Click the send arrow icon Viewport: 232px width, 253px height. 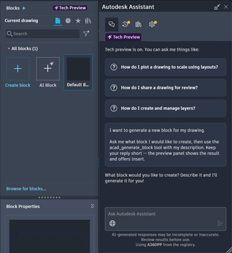point(220,223)
